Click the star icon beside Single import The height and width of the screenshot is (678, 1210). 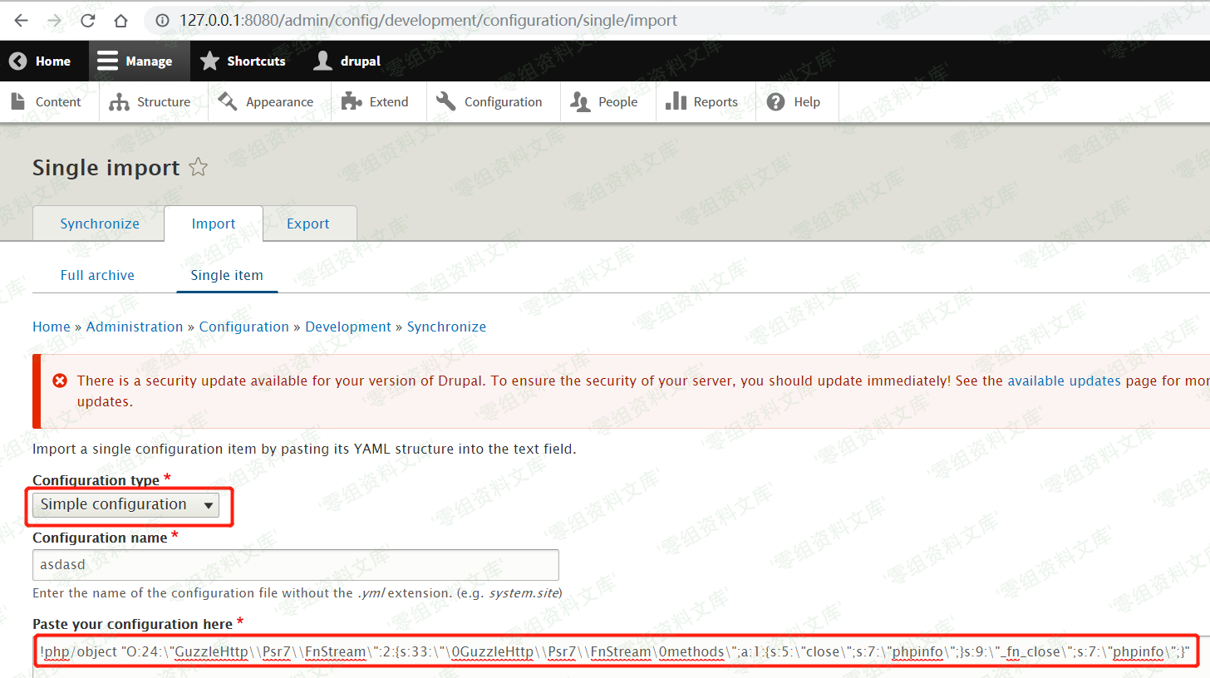coord(198,168)
